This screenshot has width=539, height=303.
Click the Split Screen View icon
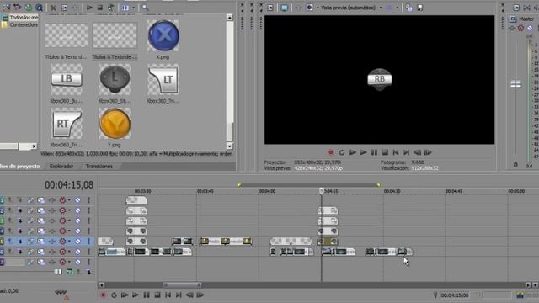pyautogui.click(x=309, y=8)
